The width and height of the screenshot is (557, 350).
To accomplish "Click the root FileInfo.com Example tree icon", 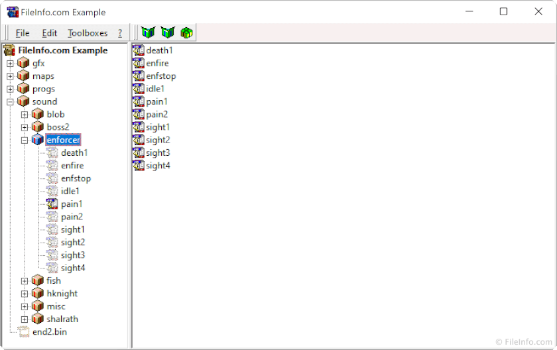I will coord(9,50).
